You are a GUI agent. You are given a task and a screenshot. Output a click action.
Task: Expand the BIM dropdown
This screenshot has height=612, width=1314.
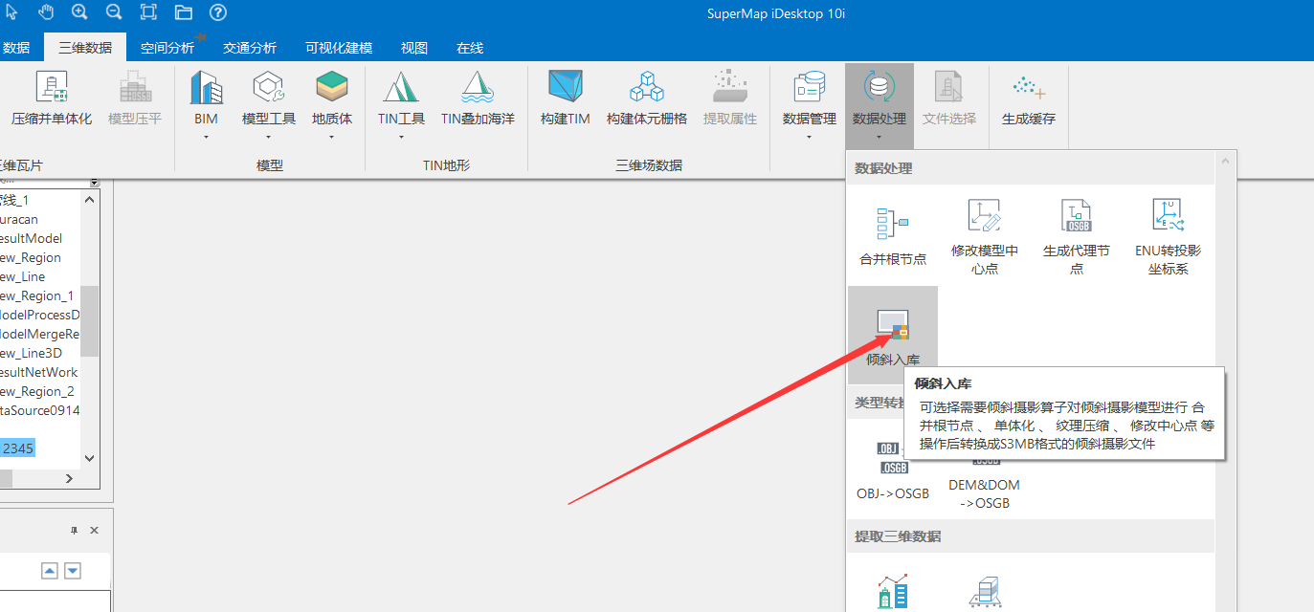[206, 137]
